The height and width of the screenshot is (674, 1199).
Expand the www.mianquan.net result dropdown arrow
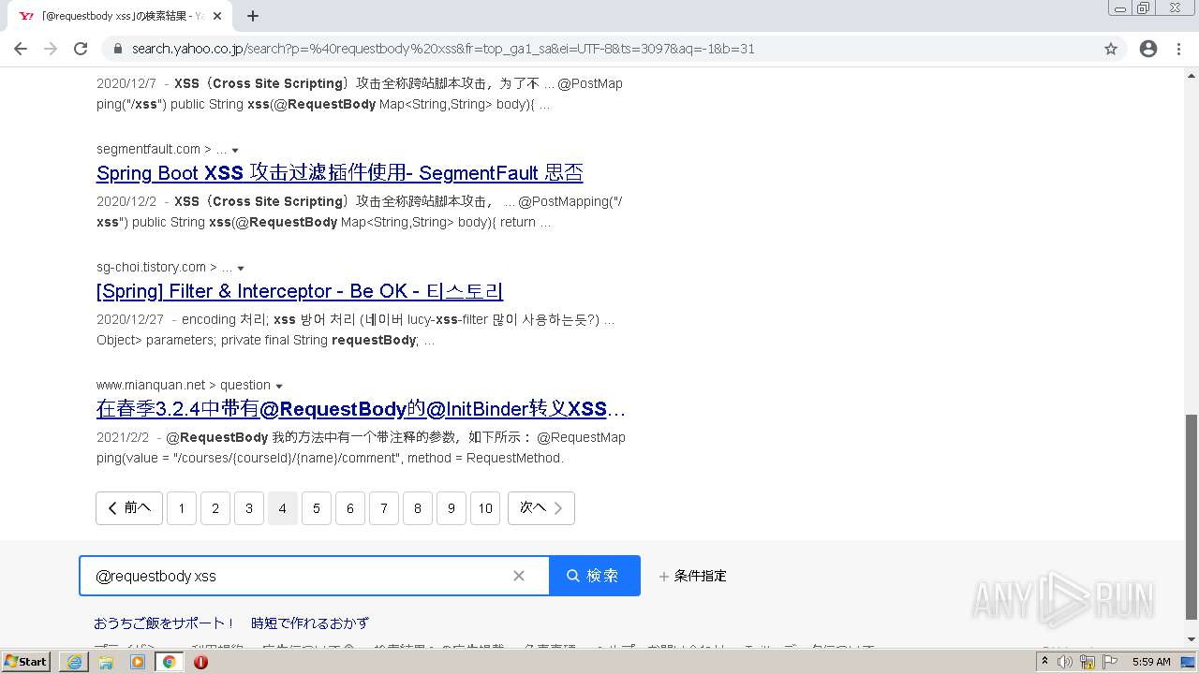[x=279, y=386]
